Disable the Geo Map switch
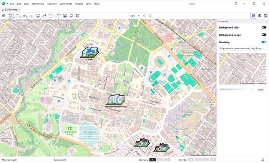269x163 pixels. click(264, 42)
